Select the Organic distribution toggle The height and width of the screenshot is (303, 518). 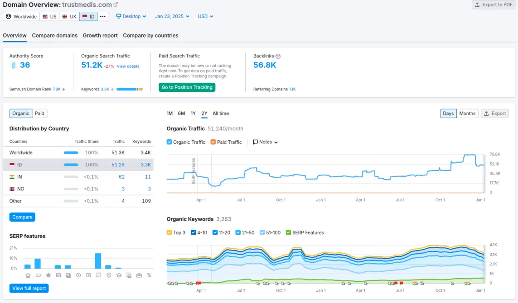pos(21,114)
